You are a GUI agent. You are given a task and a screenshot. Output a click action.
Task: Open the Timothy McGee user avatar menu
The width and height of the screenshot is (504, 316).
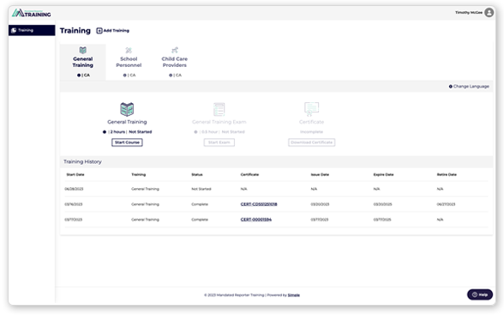click(489, 13)
